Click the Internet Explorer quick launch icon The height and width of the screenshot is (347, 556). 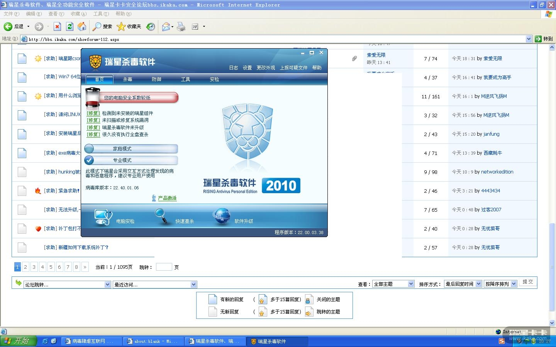[45, 341]
